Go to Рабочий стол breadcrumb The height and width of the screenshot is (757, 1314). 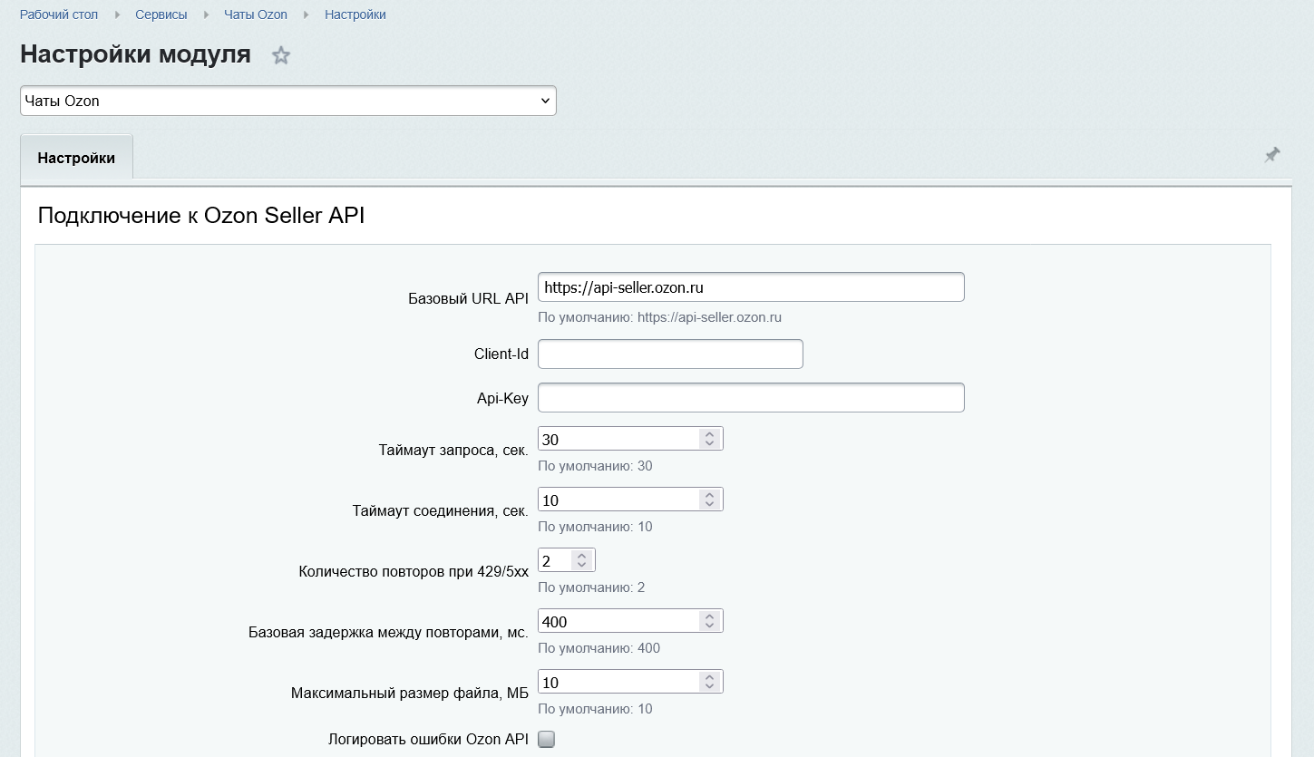coord(59,15)
